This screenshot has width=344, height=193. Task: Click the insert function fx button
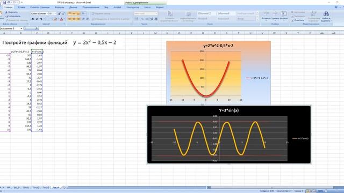(x=37, y=28)
